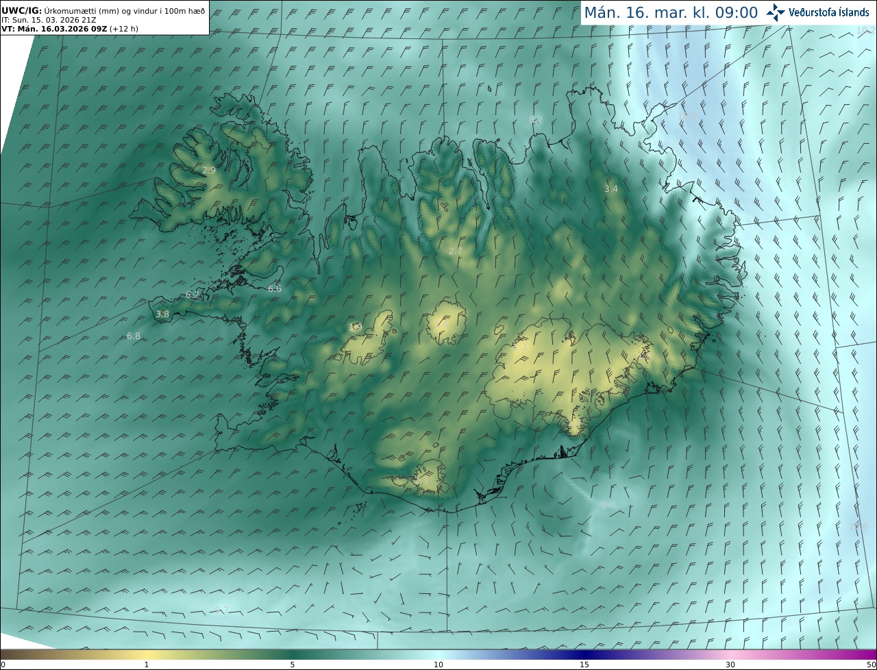Click the 8.2 value label off the north coast

(x=536, y=120)
